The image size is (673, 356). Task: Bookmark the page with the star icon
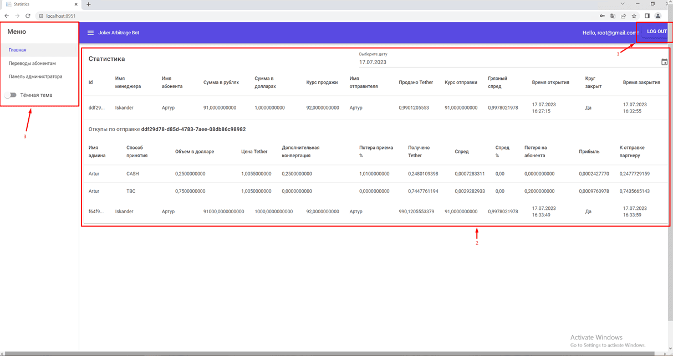(634, 16)
